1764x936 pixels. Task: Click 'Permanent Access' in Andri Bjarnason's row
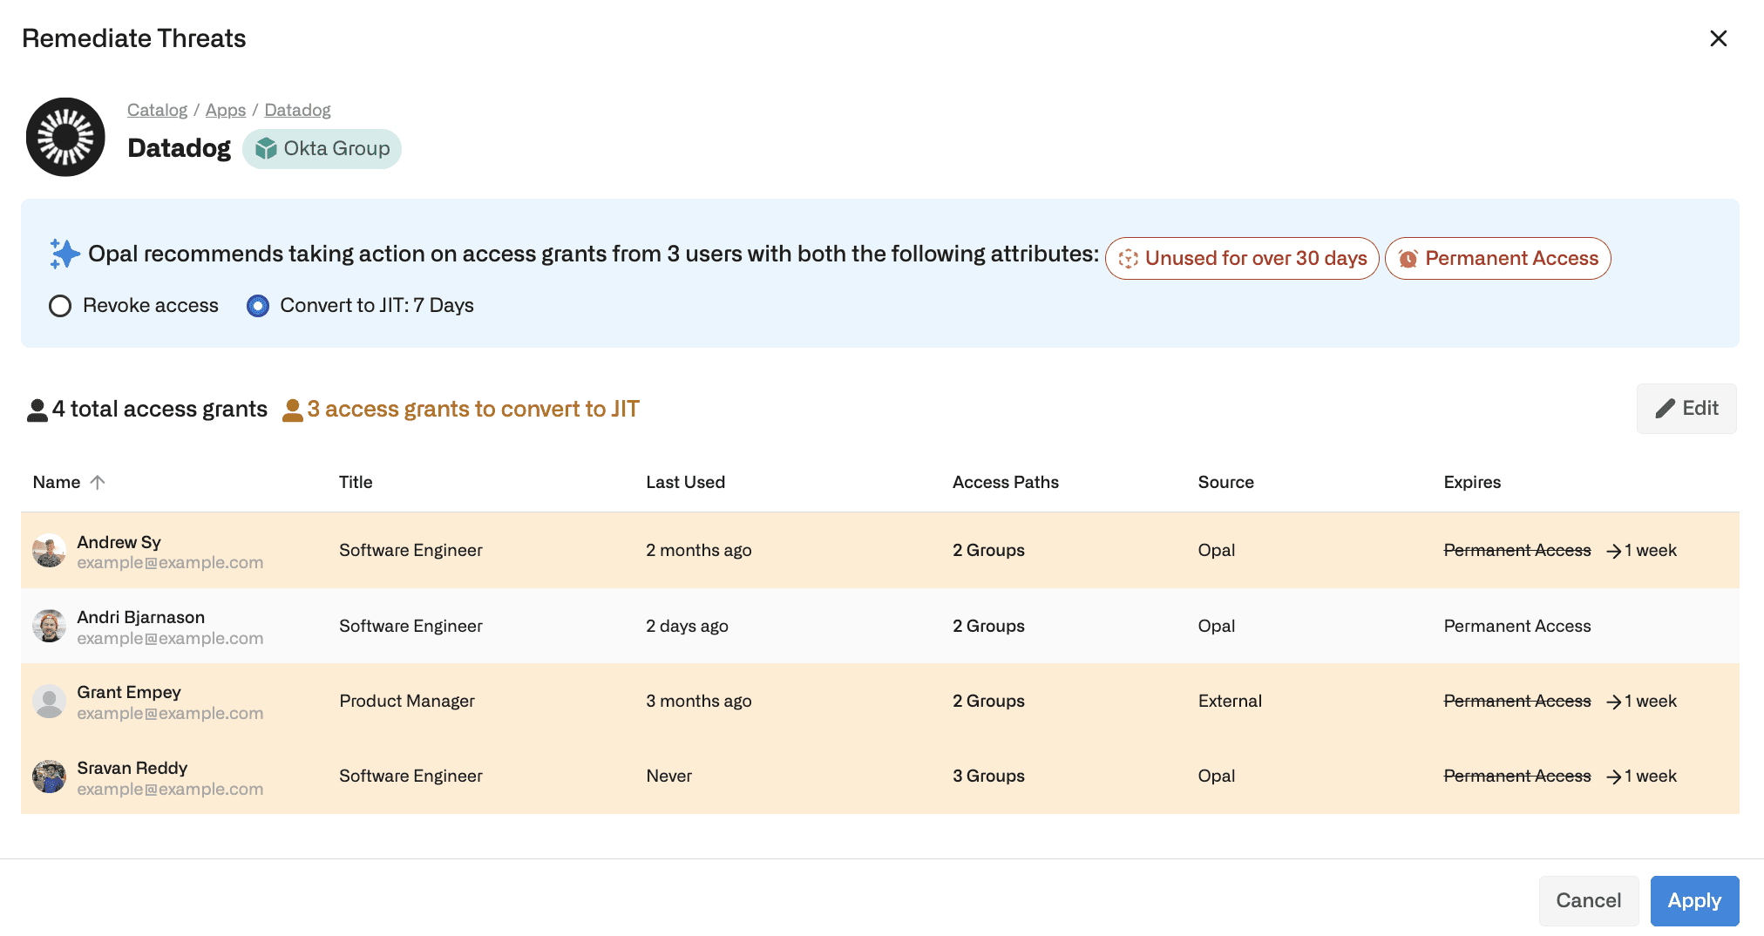1516,626
